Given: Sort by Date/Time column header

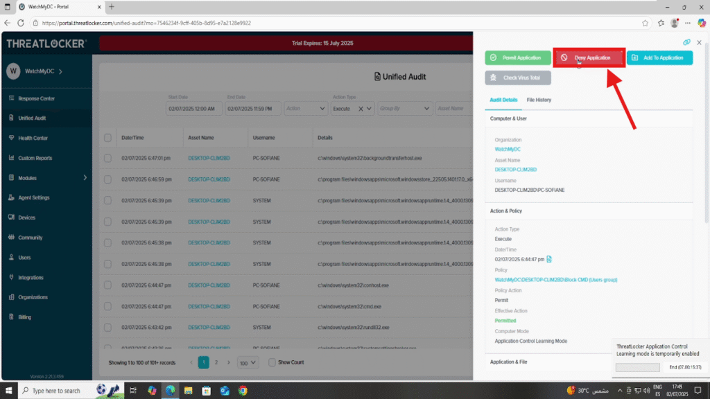Looking at the screenshot, I should 132,138.
